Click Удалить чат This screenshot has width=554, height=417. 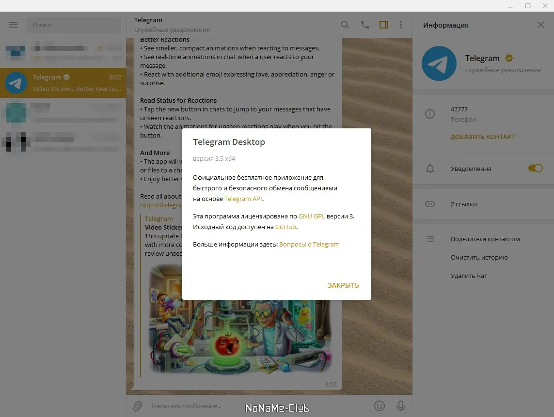coord(469,276)
